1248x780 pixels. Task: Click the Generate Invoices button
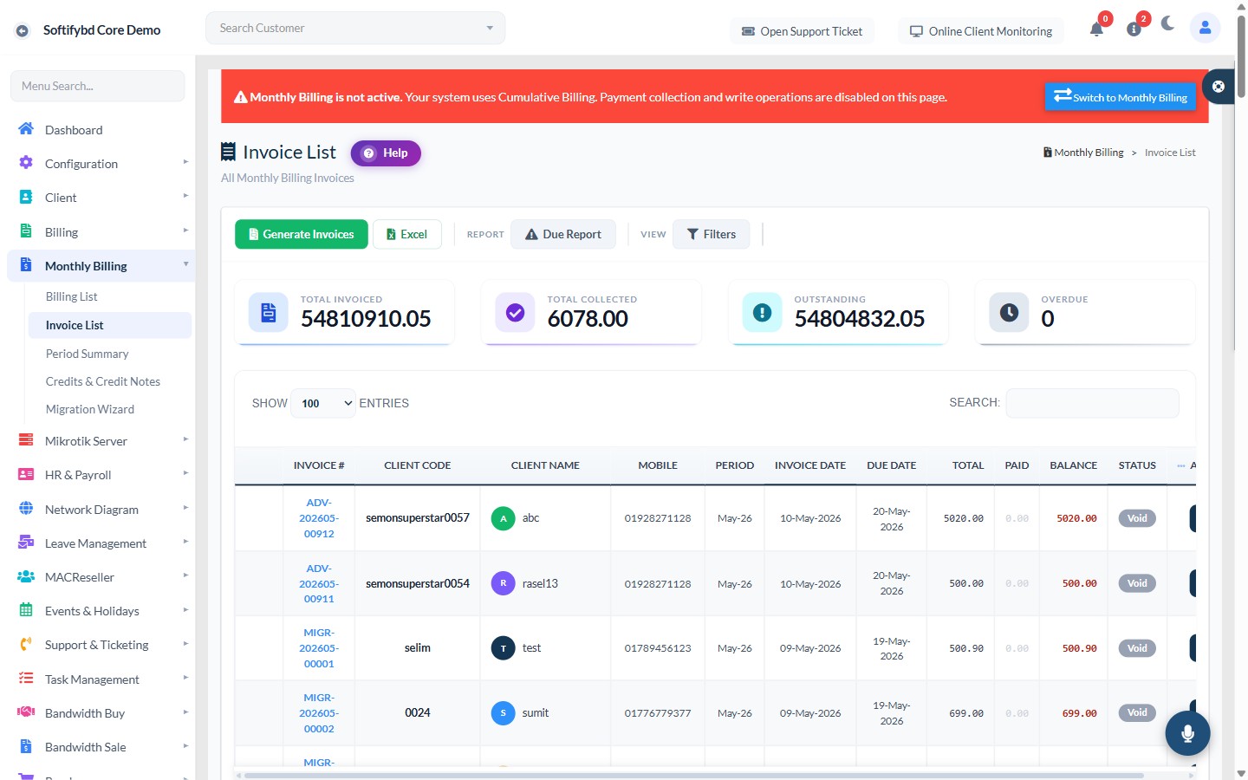click(302, 234)
